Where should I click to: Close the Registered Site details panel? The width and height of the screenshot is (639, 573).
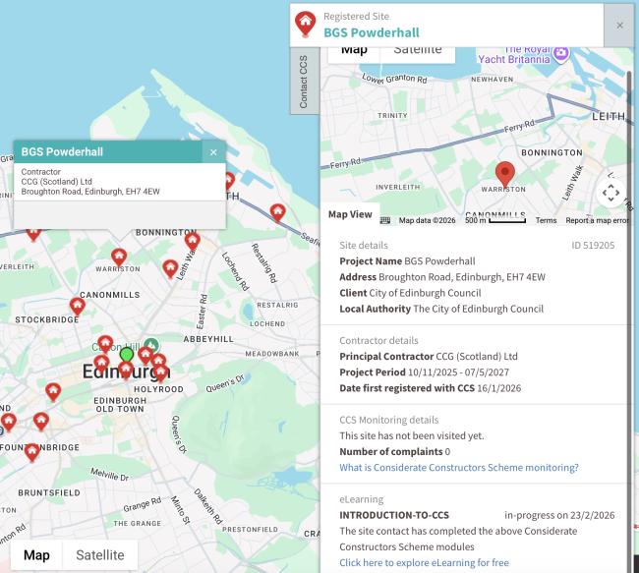(619, 25)
